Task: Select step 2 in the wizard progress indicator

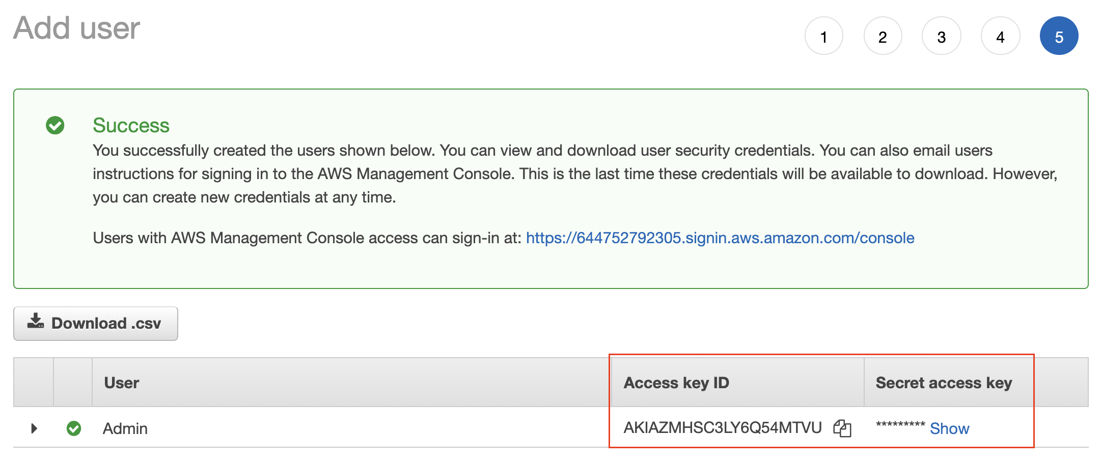Action: [x=883, y=36]
